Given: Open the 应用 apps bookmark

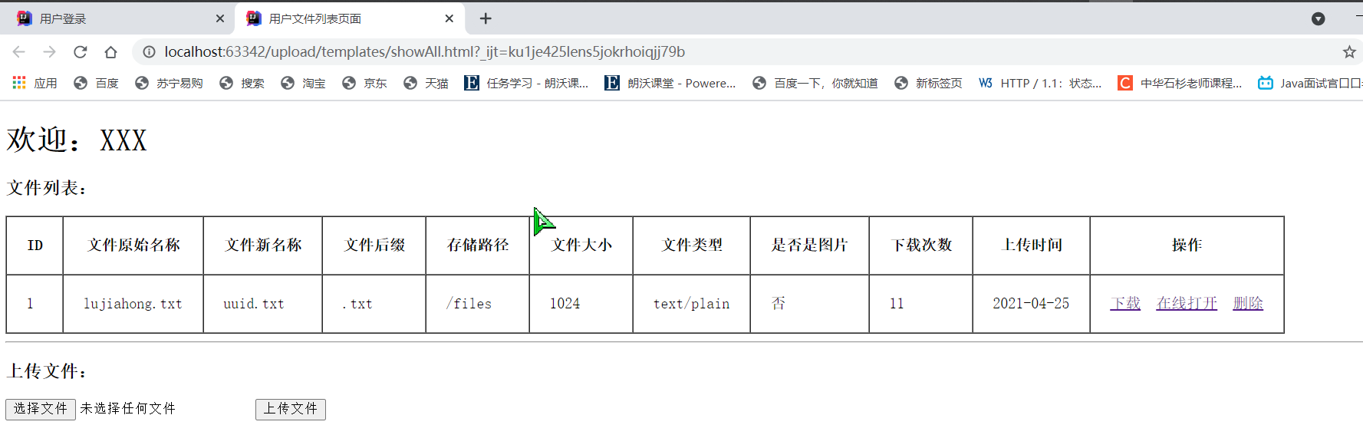Looking at the screenshot, I should pyautogui.click(x=35, y=83).
